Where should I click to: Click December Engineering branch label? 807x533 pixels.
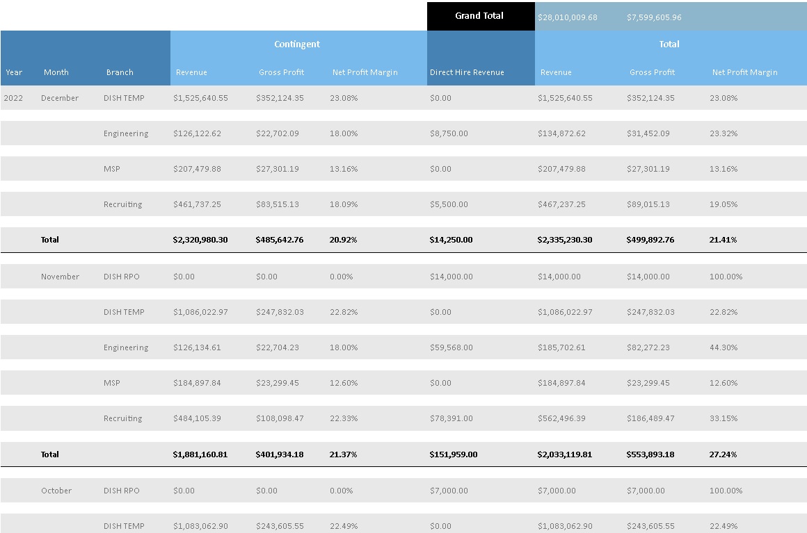[x=126, y=133]
